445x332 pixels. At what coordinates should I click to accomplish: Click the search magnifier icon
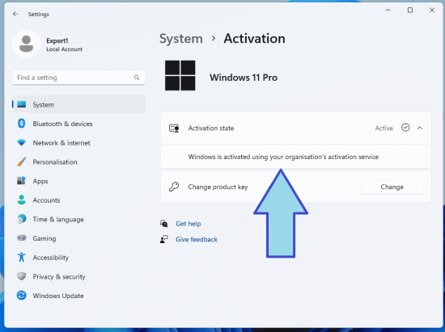coord(137,78)
